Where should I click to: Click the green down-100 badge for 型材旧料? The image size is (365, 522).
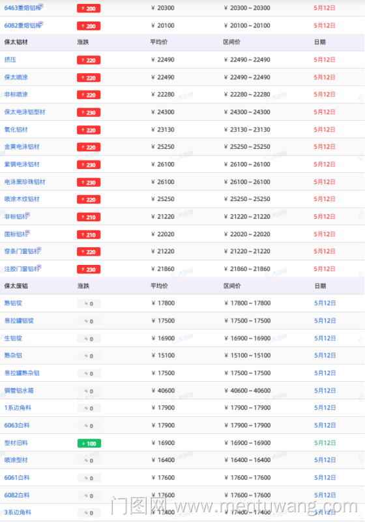pos(89,444)
